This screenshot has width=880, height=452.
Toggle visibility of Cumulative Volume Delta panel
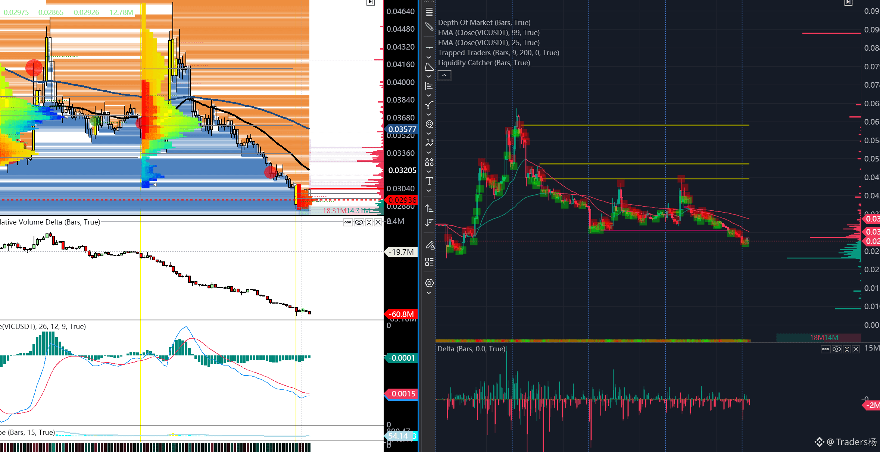point(359,222)
